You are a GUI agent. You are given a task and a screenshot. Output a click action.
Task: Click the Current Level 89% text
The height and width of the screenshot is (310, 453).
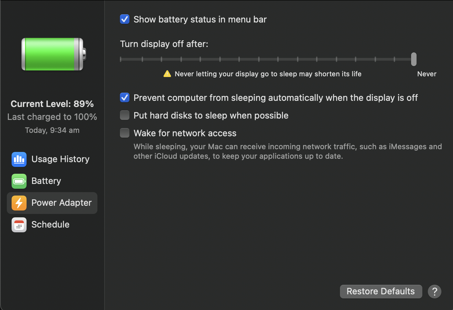52,104
